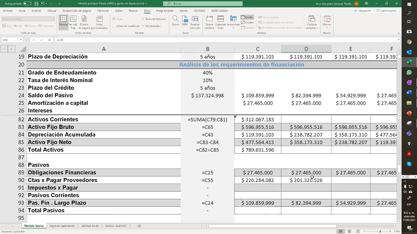Open the Archivo menu
417x234 pixels.
coord(7,11)
